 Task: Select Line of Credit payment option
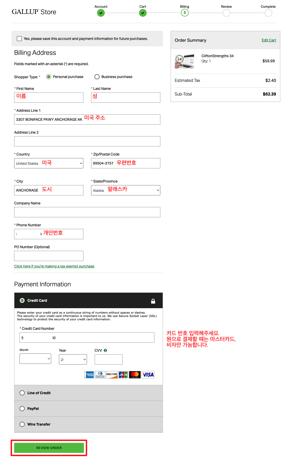coord(22,393)
